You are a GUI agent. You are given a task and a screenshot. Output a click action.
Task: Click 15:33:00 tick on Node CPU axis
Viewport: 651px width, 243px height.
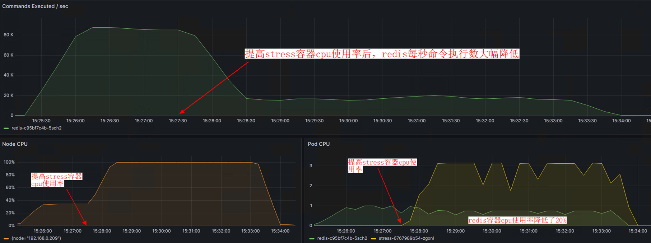pos(250,231)
